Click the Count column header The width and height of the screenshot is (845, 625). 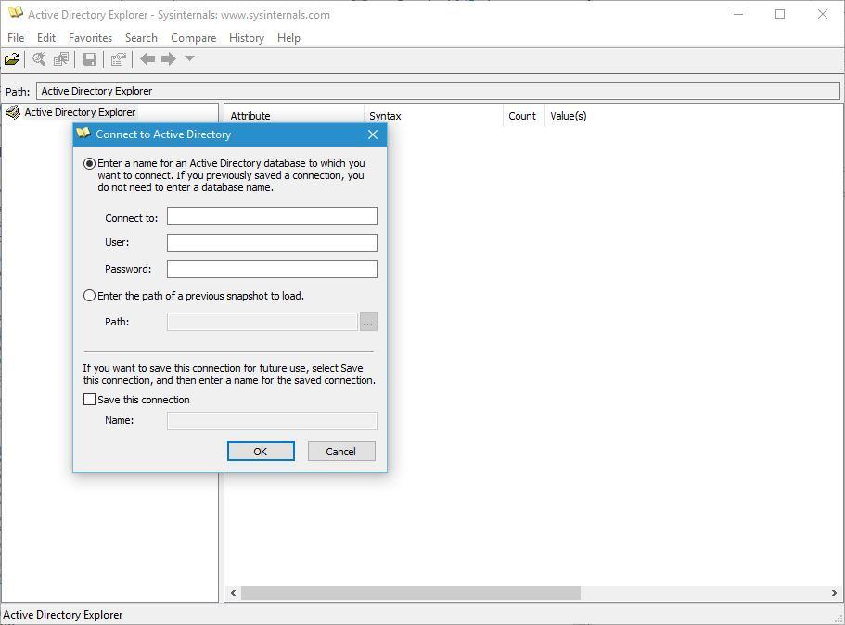coord(524,116)
